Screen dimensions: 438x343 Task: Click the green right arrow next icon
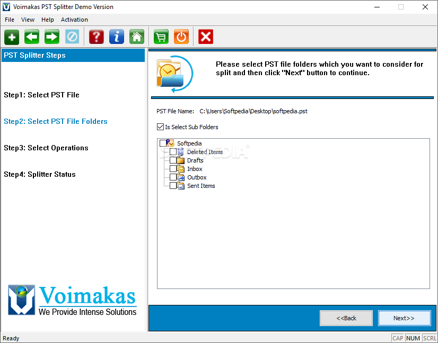[x=52, y=37]
